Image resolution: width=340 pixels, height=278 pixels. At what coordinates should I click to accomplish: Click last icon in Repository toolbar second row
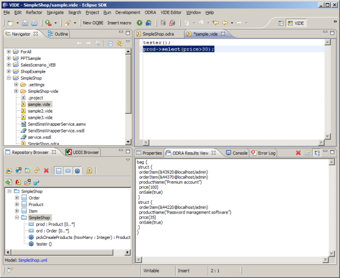pyautogui.click(x=36, y=182)
